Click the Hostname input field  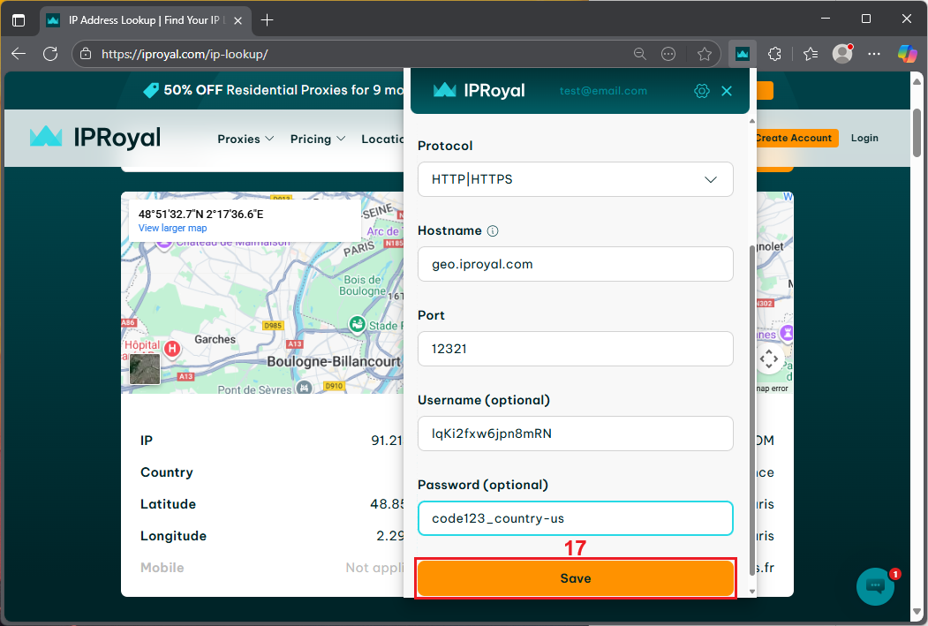coord(576,264)
